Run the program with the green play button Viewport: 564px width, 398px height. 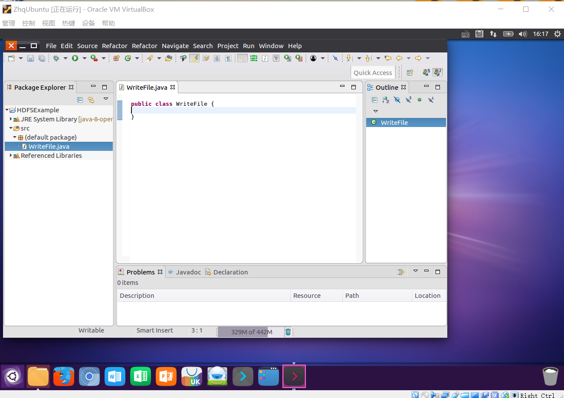(75, 58)
